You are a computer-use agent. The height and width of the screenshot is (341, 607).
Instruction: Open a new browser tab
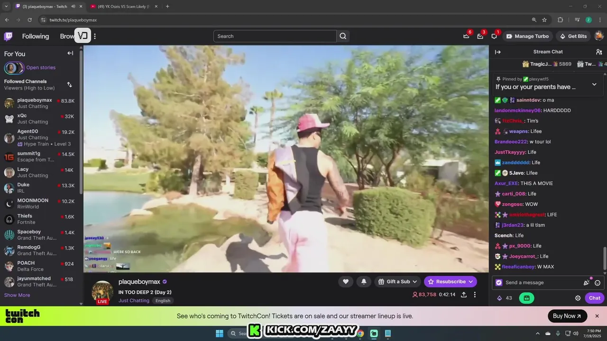(167, 7)
